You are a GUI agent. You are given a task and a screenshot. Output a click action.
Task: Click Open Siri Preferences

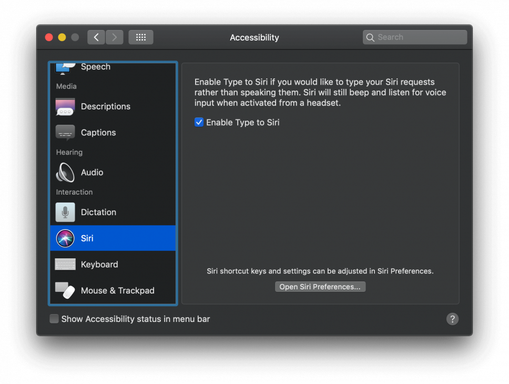pos(320,287)
